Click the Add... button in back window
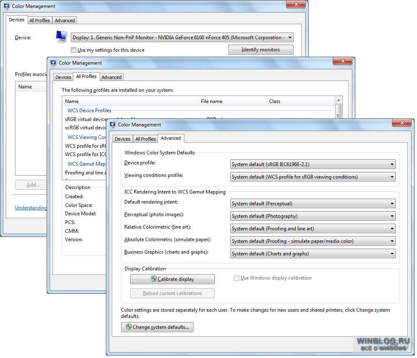The height and width of the screenshot is (358, 417). click(31, 185)
